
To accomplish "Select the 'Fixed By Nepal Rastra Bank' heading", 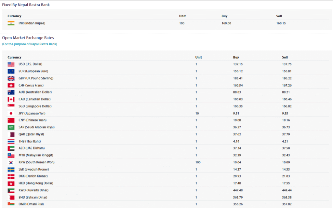I will [26, 5].
